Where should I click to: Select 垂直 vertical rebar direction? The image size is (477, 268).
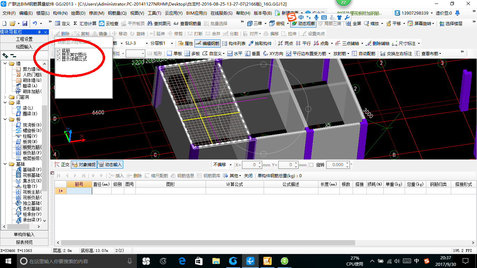point(252,53)
